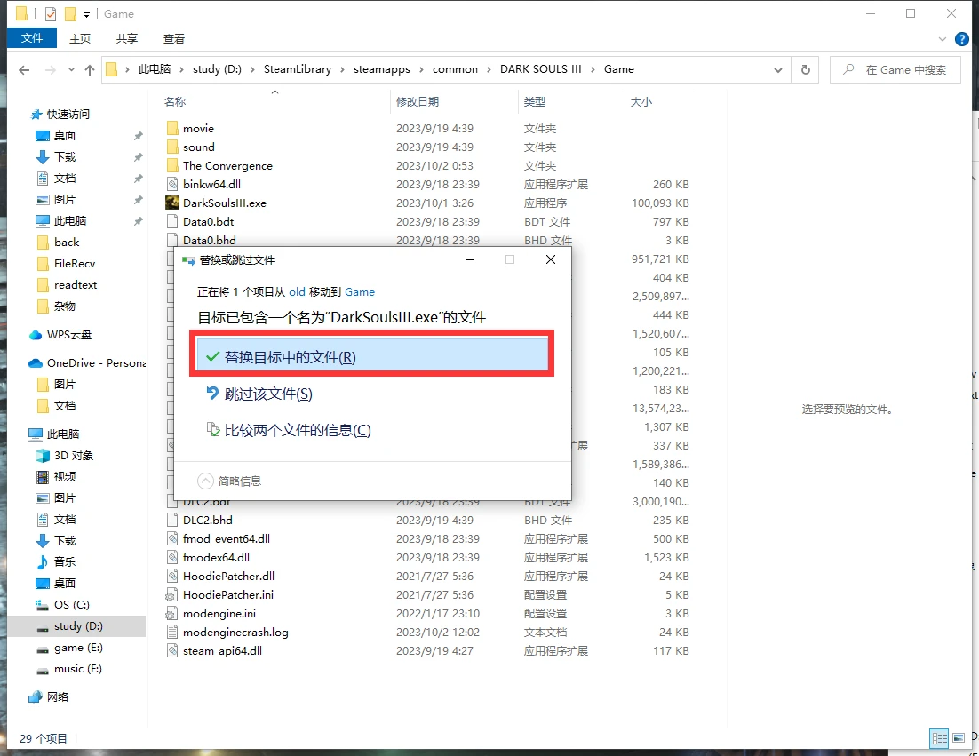Viewport: 979px width, 756px height.
Task: Select fmodex64.dll file
Action: click(x=216, y=558)
